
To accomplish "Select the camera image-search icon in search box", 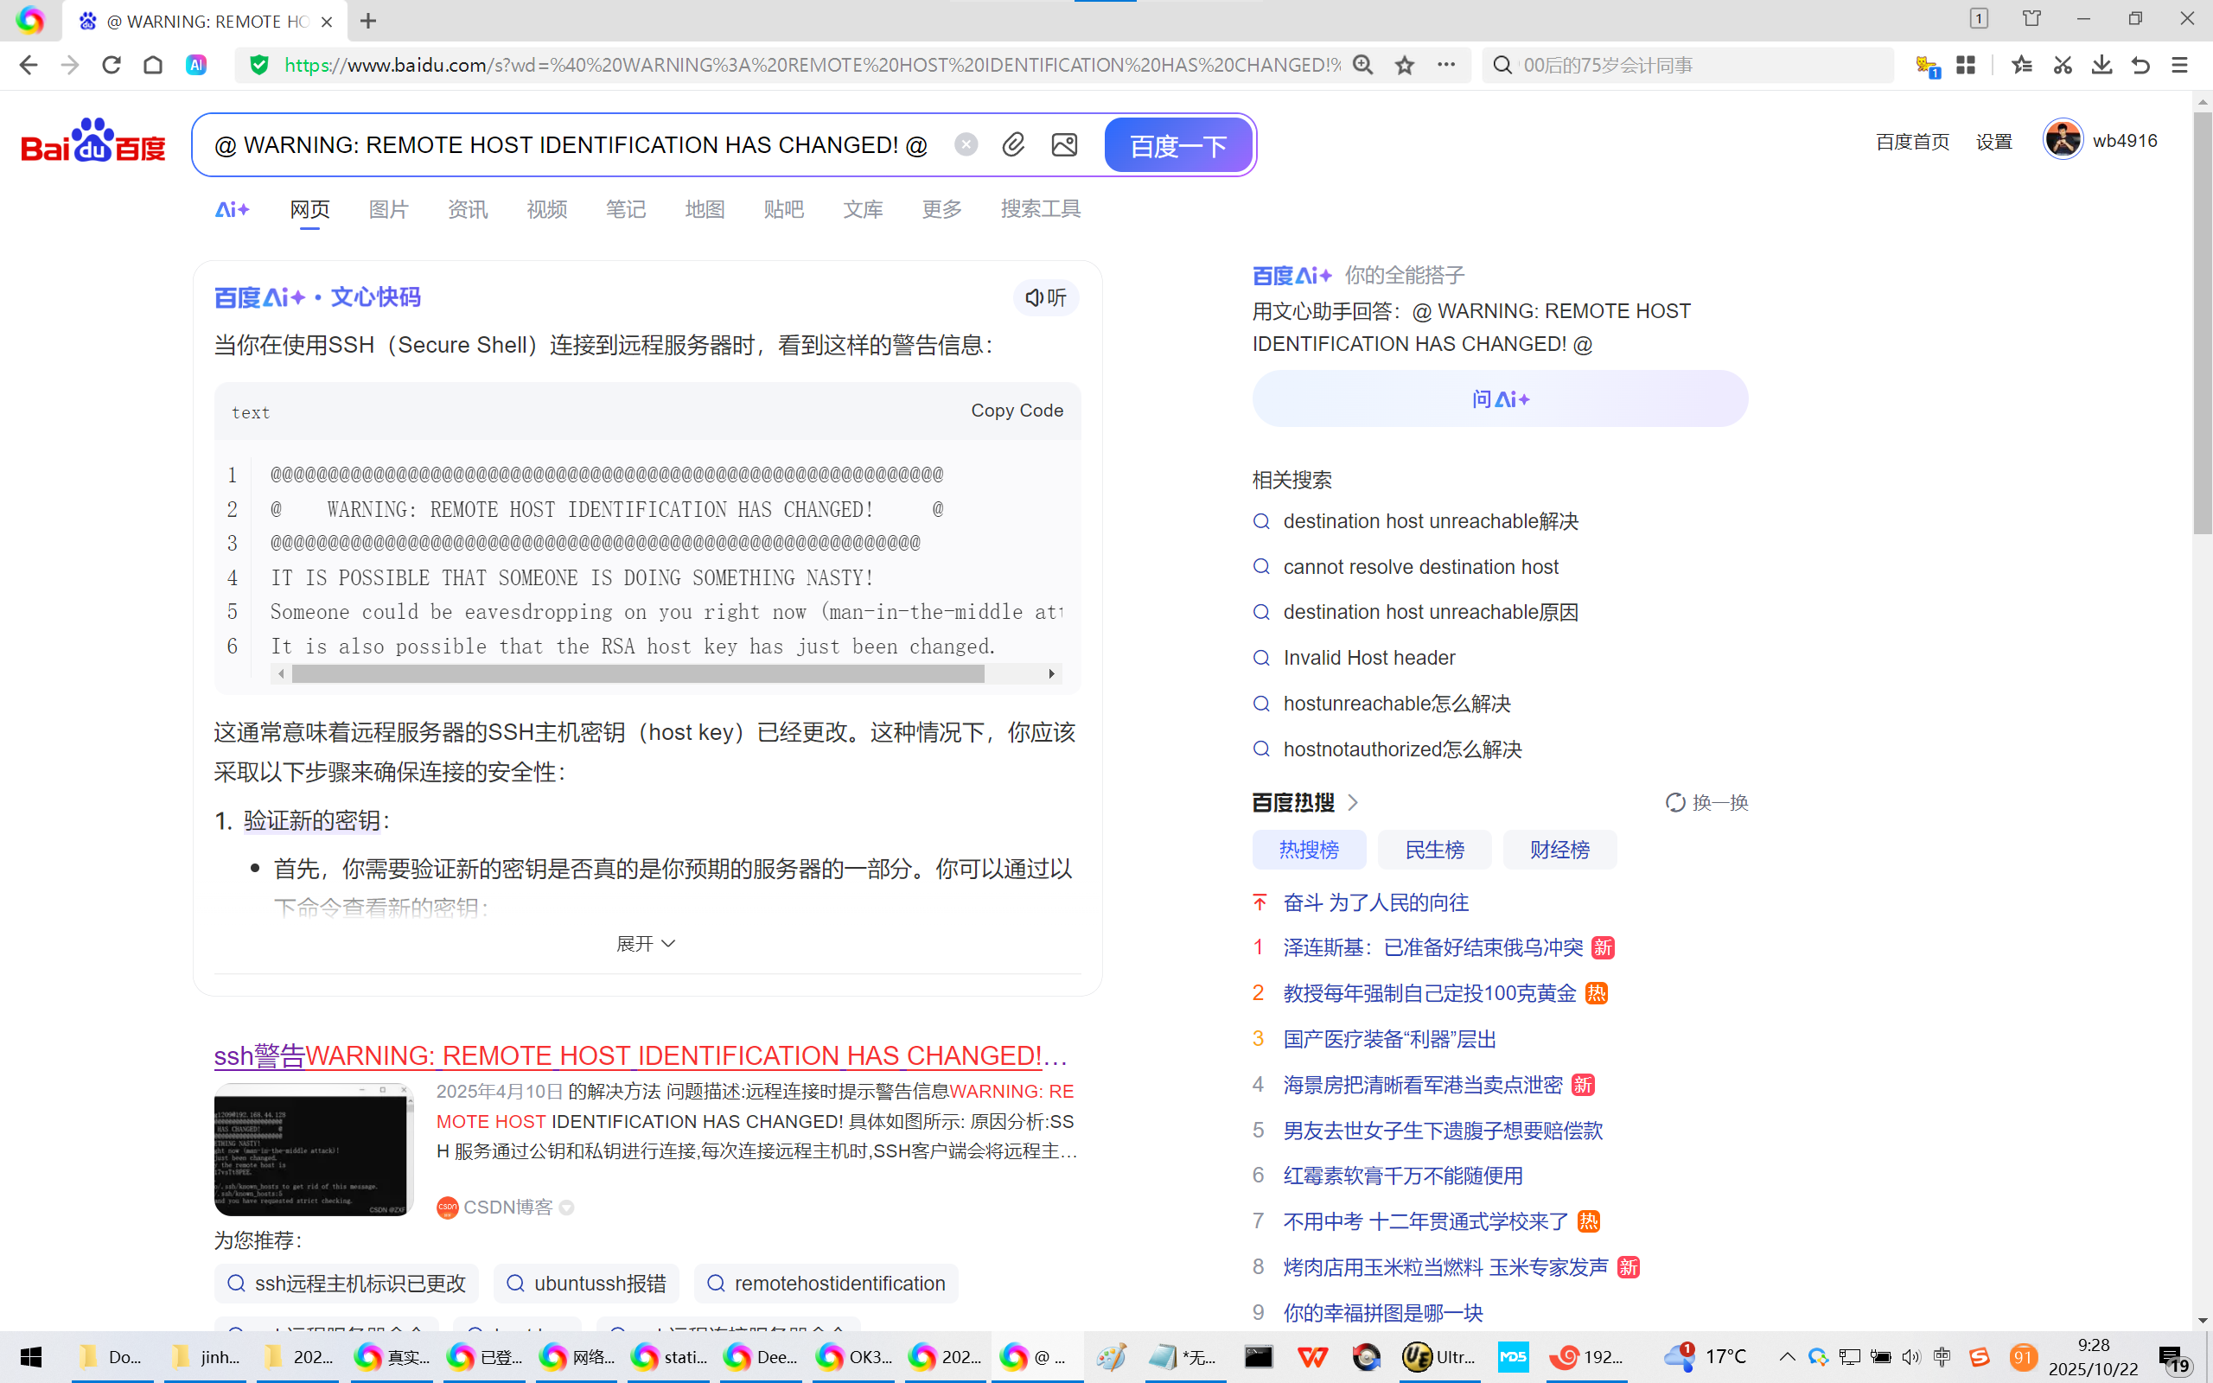I will pyautogui.click(x=1062, y=144).
